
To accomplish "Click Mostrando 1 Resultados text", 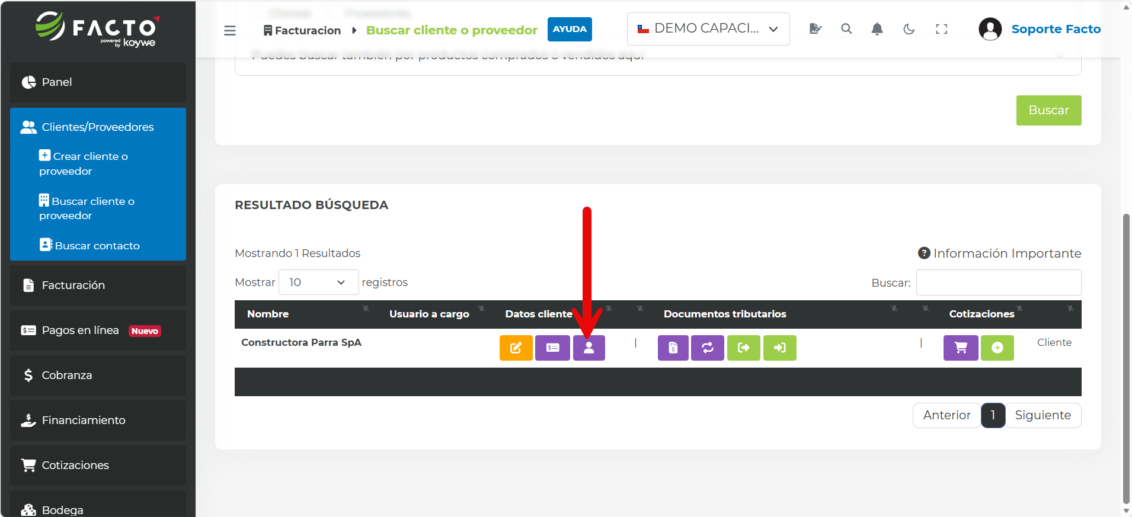I will coord(298,253).
